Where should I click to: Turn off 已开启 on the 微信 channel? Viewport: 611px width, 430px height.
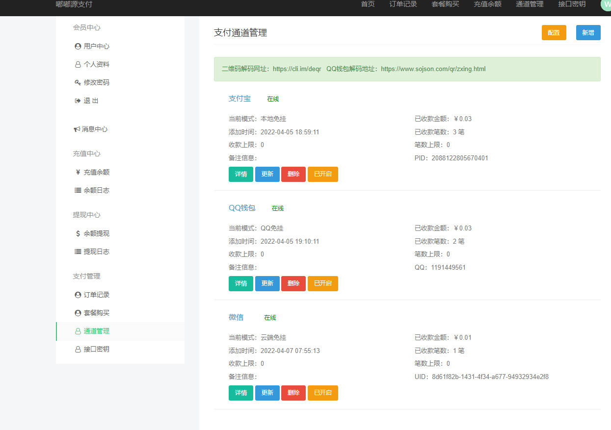point(323,393)
